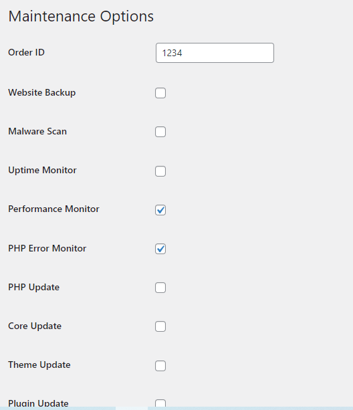Viewport: 353px width, 410px height.
Task: Enable the Core Update checkbox
Action: coord(160,326)
